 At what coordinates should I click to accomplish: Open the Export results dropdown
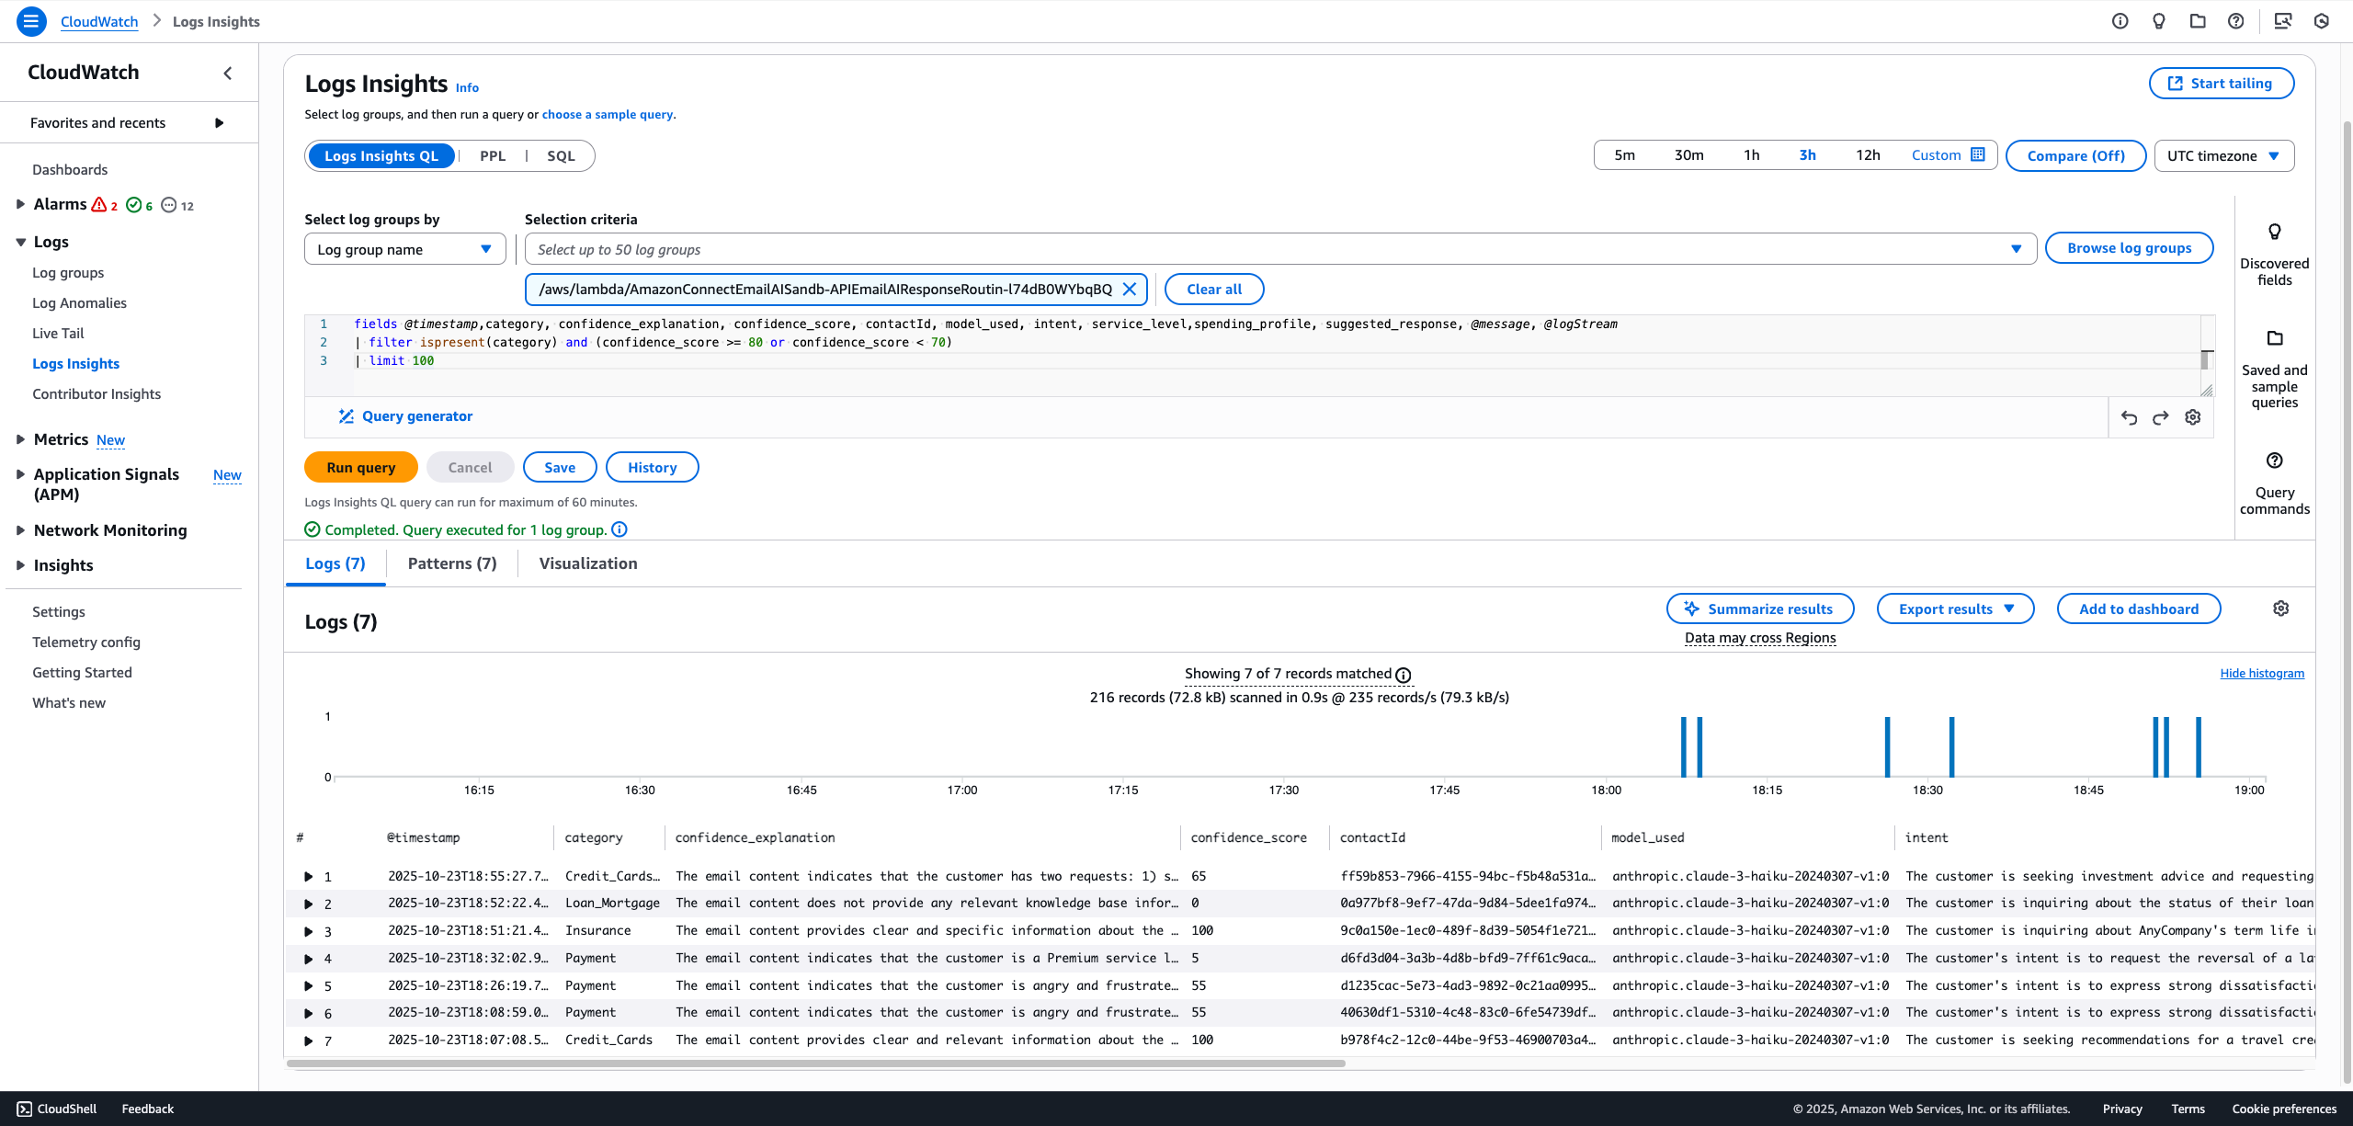(1955, 608)
